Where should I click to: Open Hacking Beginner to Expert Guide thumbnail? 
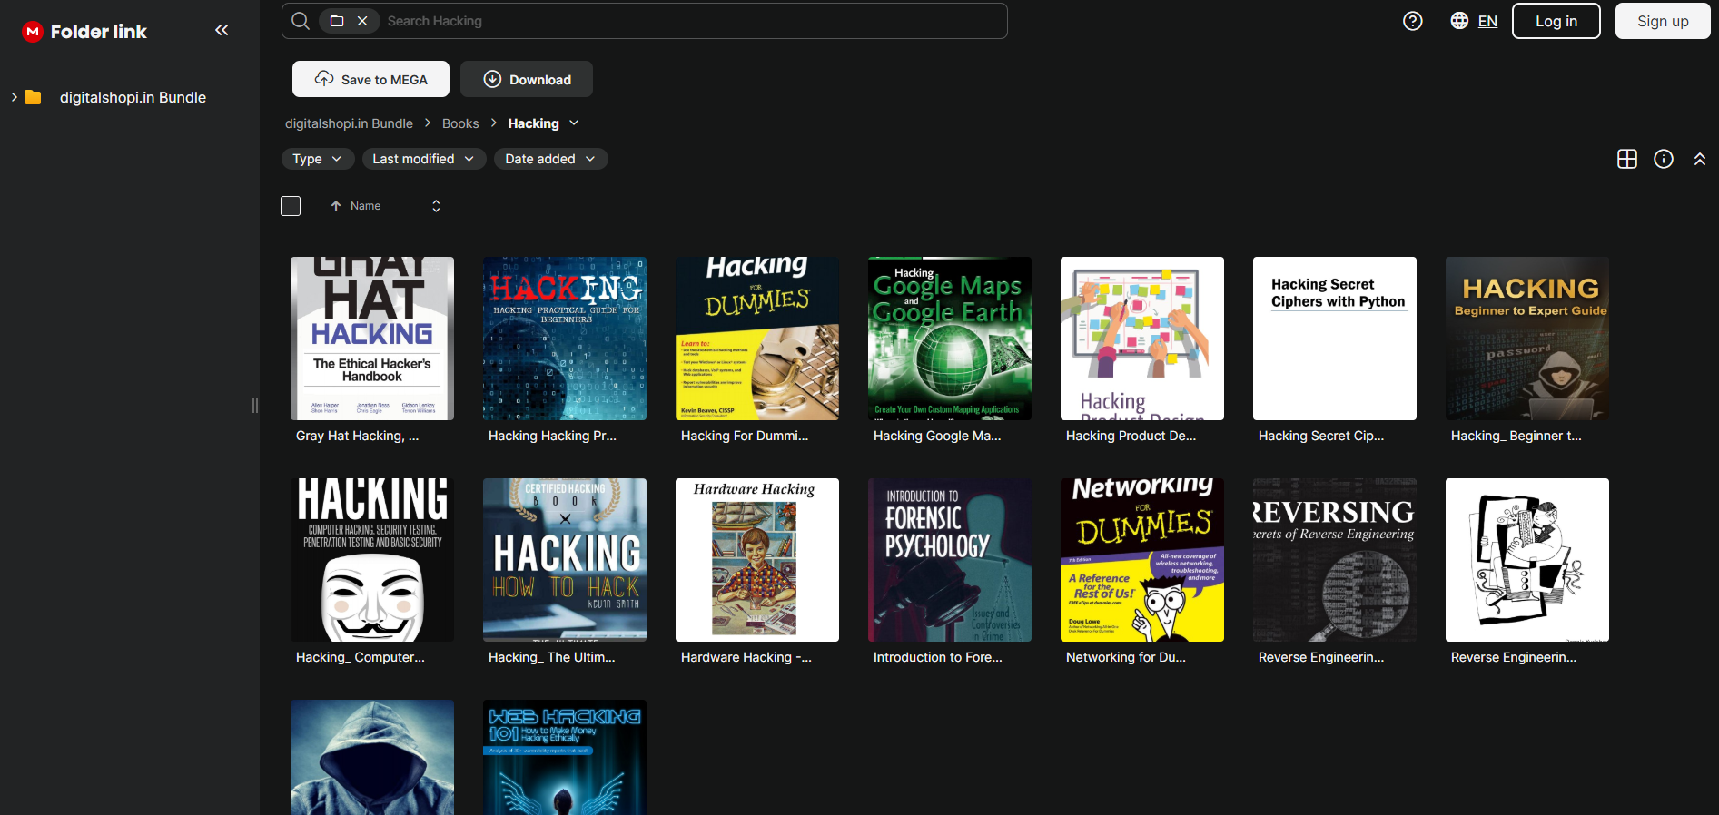pyautogui.click(x=1527, y=339)
